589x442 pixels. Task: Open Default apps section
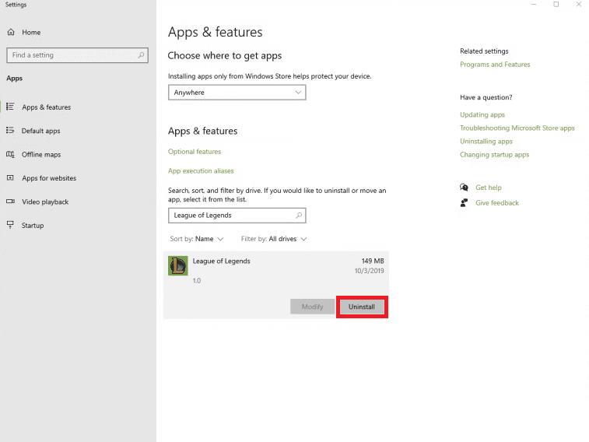[x=40, y=131]
